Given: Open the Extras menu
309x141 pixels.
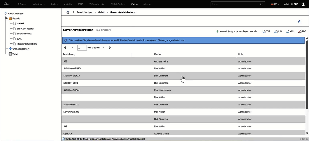Looking at the screenshot, I should 134,4.
